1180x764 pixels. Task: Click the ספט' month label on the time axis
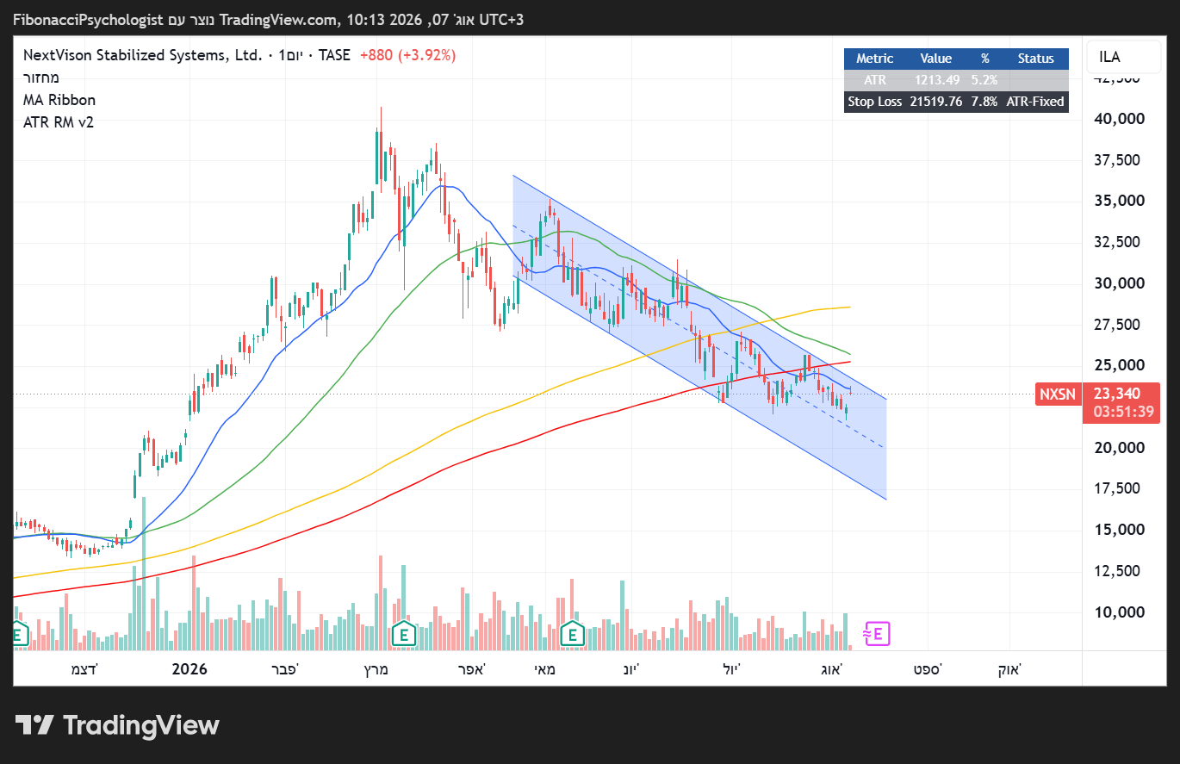click(x=927, y=669)
